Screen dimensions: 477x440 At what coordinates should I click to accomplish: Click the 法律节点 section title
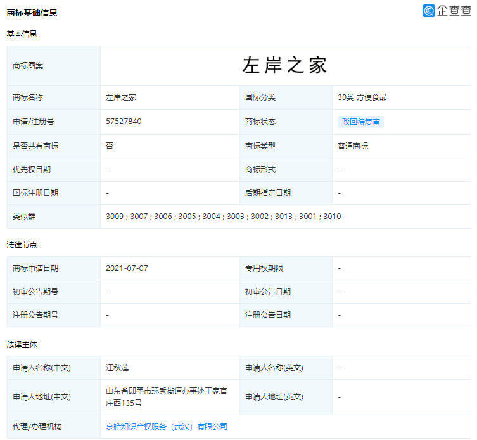22,244
